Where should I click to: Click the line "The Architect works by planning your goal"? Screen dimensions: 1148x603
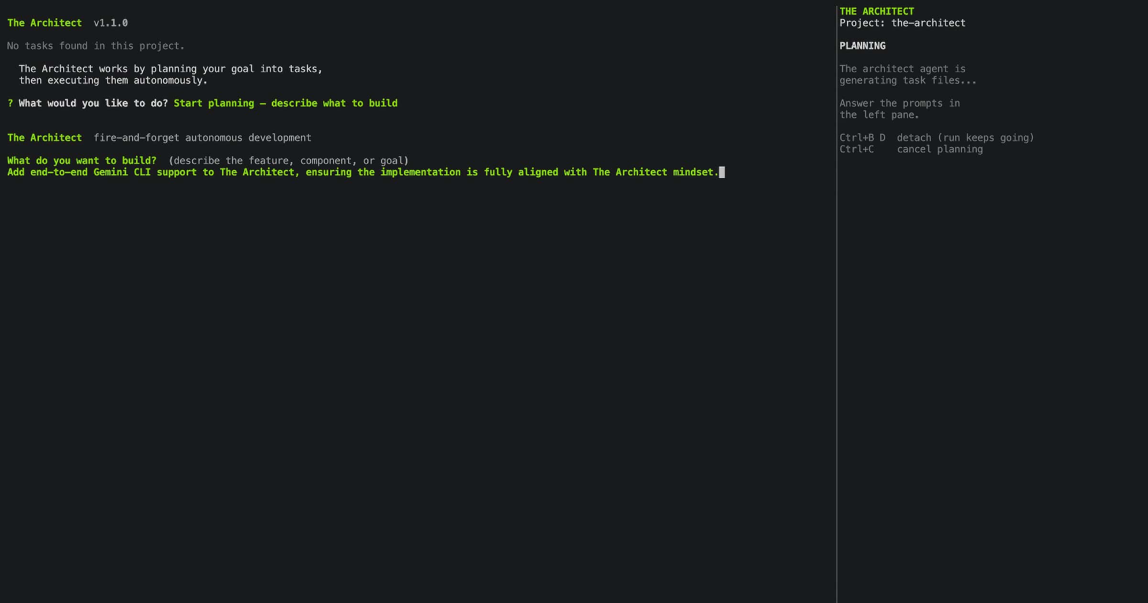pyautogui.click(x=171, y=69)
